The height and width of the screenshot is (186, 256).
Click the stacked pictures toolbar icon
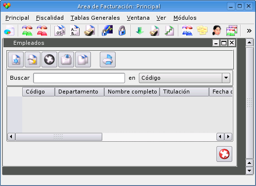pos(232,31)
